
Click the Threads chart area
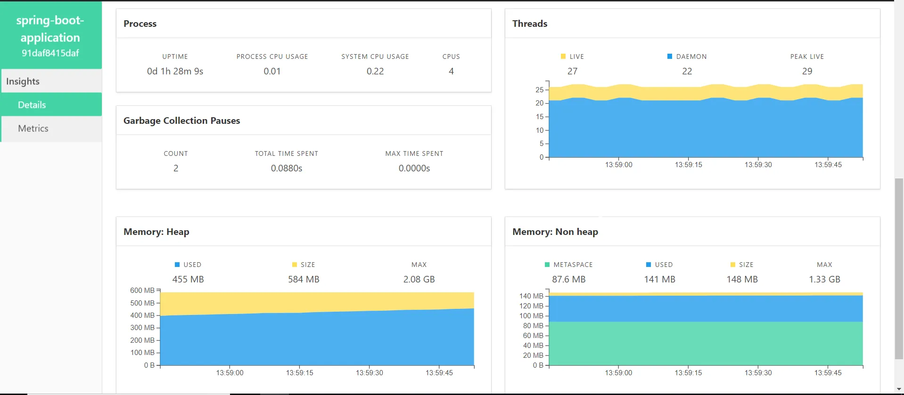point(706,121)
